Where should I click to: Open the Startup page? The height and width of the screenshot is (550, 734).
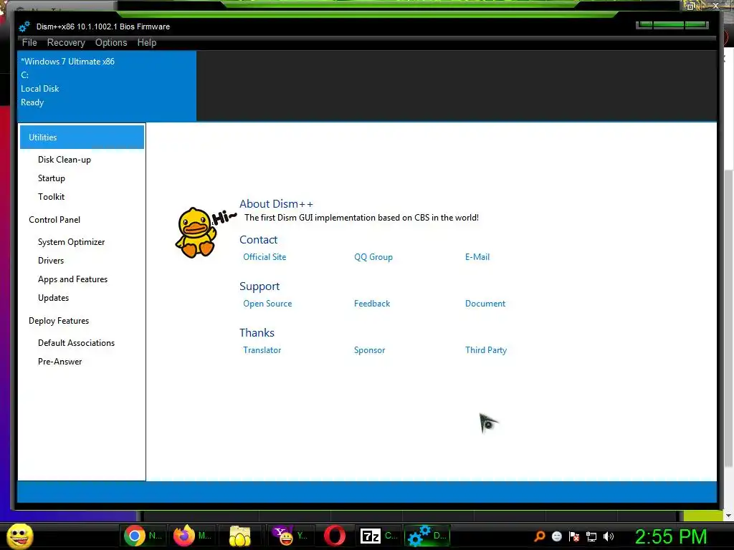(x=52, y=178)
